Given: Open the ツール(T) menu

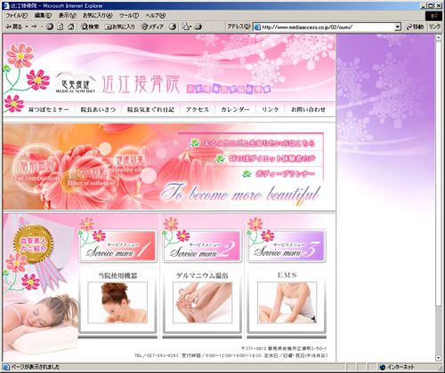Looking at the screenshot, I should (129, 15).
